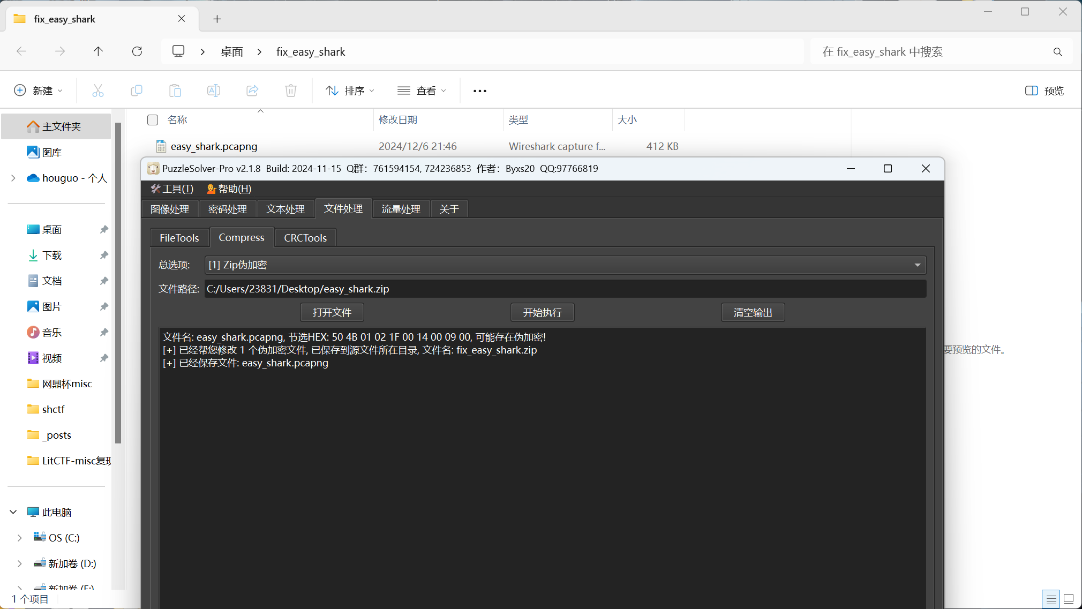Sort by the 大小 column header
This screenshot has height=609, width=1082.
(627, 120)
